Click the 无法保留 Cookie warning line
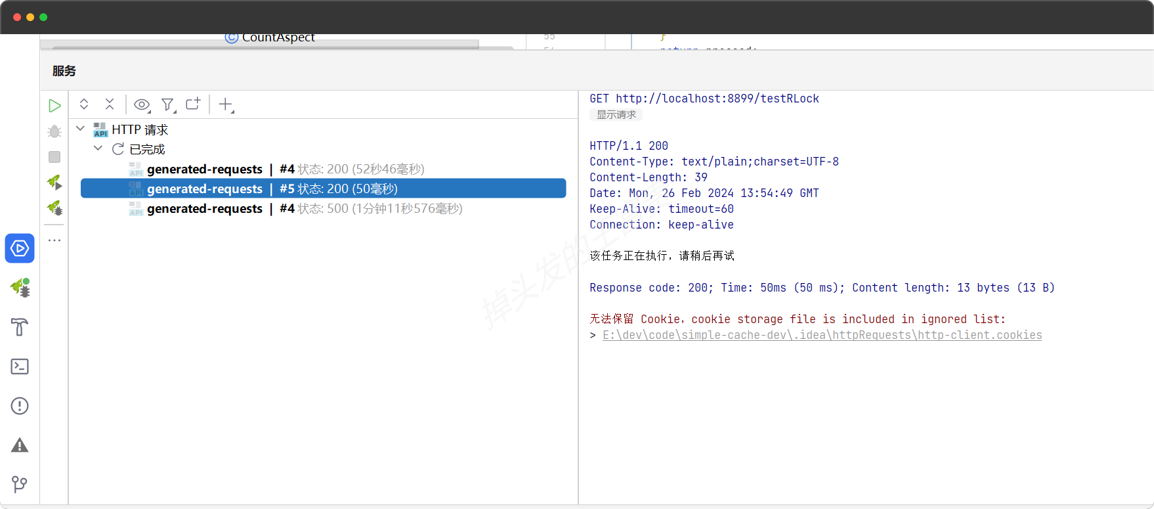Screen dimensions: 1154x509 798,319
